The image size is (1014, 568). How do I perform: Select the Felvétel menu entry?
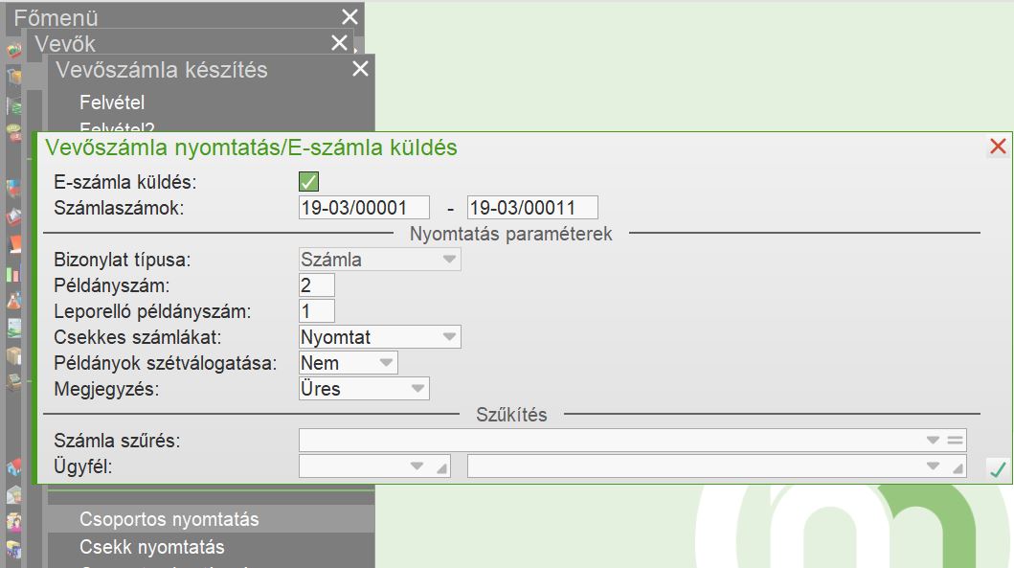coord(112,102)
